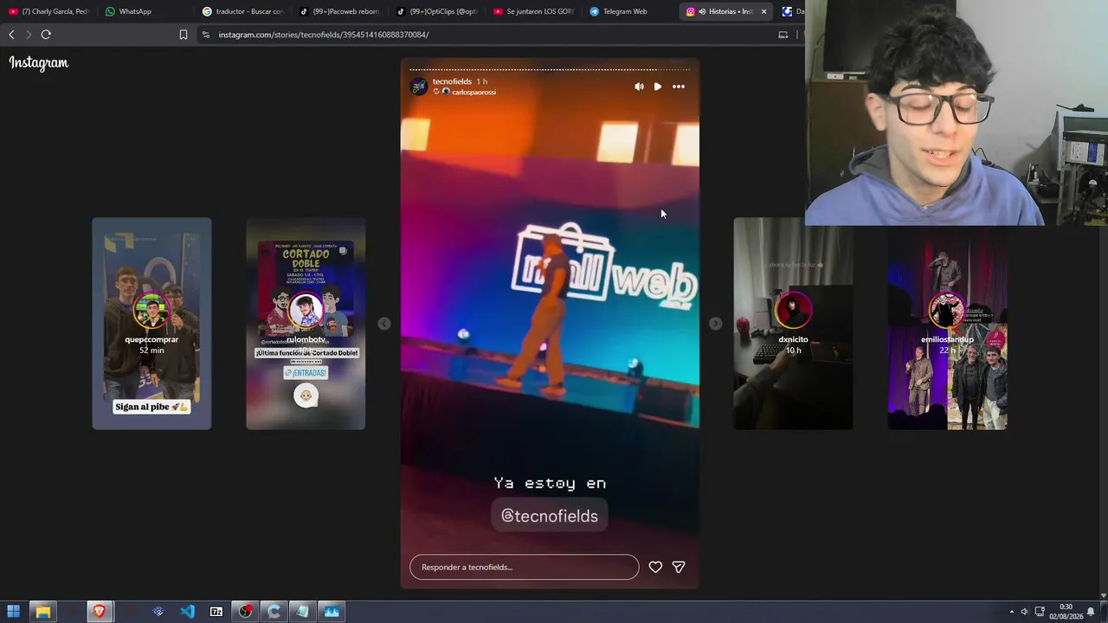This screenshot has width=1108, height=623.
Task: Open the quepccomprar story thumbnail
Action: (151, 324)
